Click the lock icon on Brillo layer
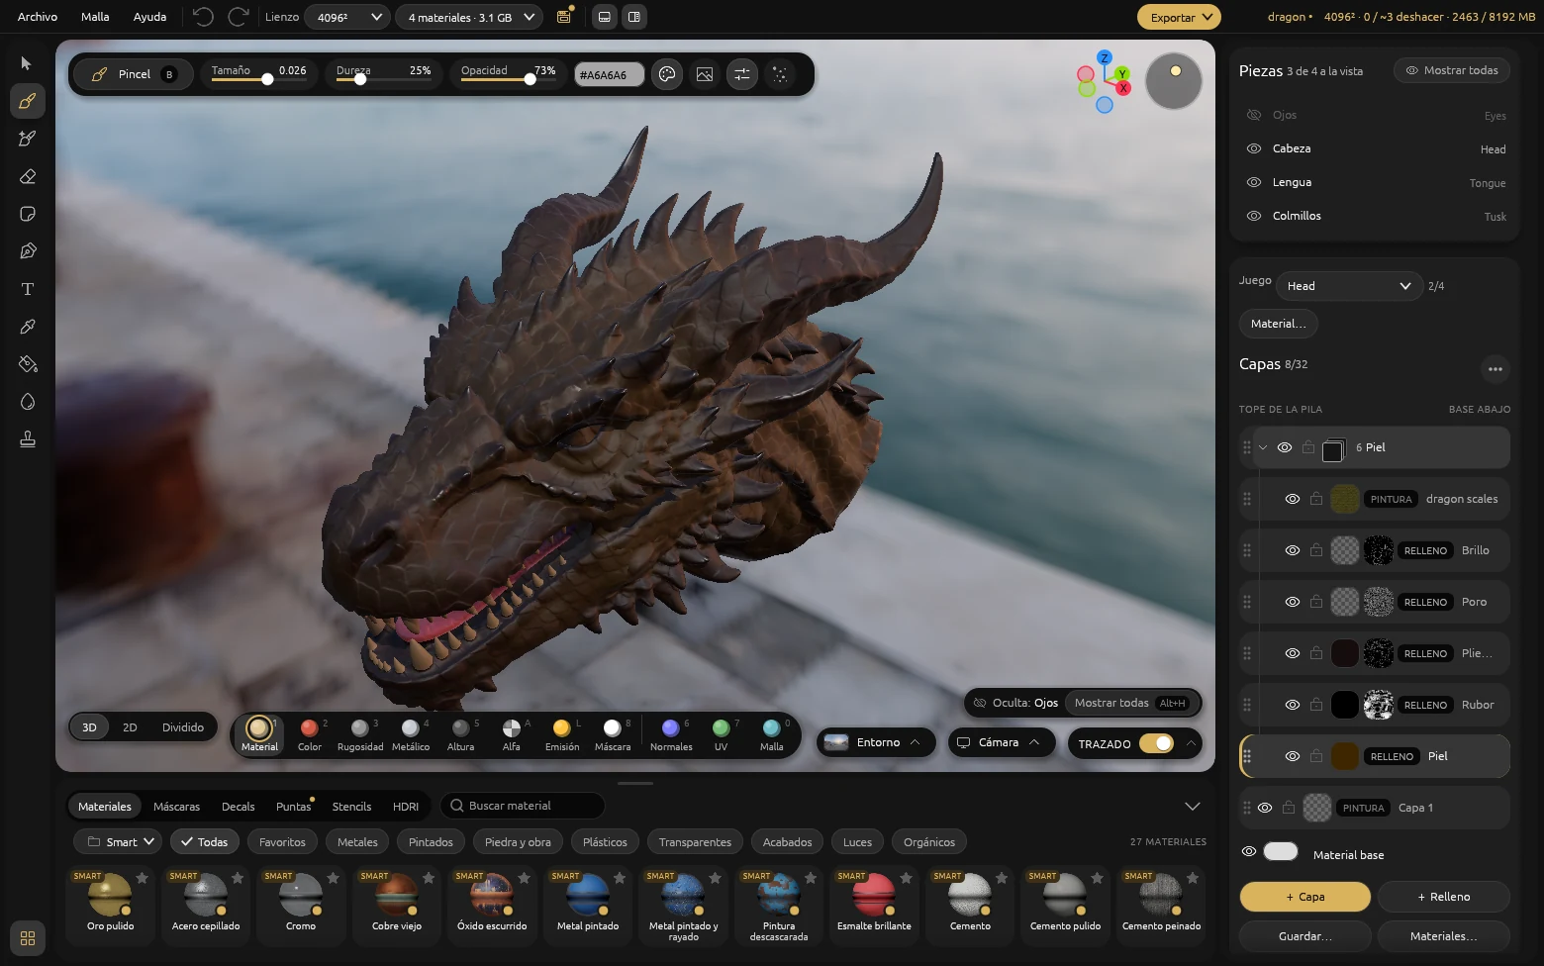 pyautogui.click(x=1316, y=550)
